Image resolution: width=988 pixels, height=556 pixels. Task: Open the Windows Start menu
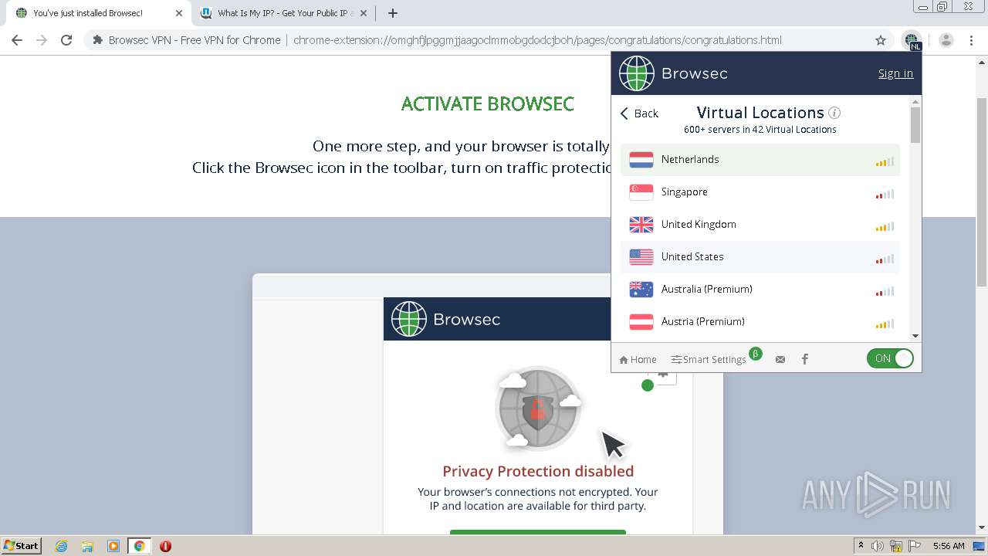tap(21, 546)
